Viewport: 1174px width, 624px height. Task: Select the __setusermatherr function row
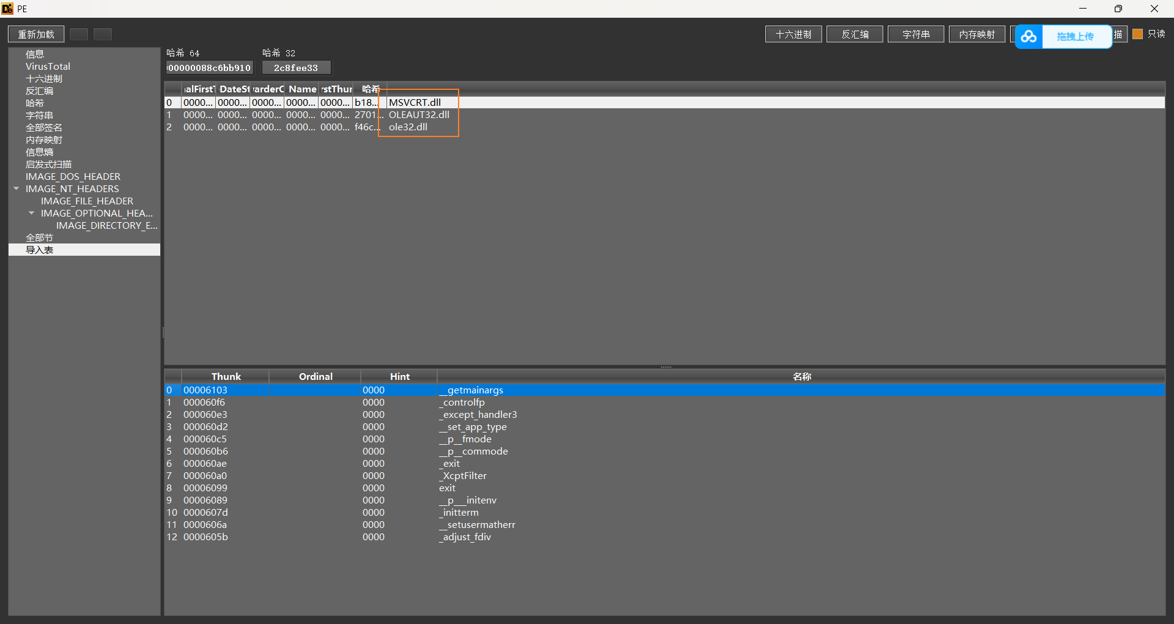[665, 524]
